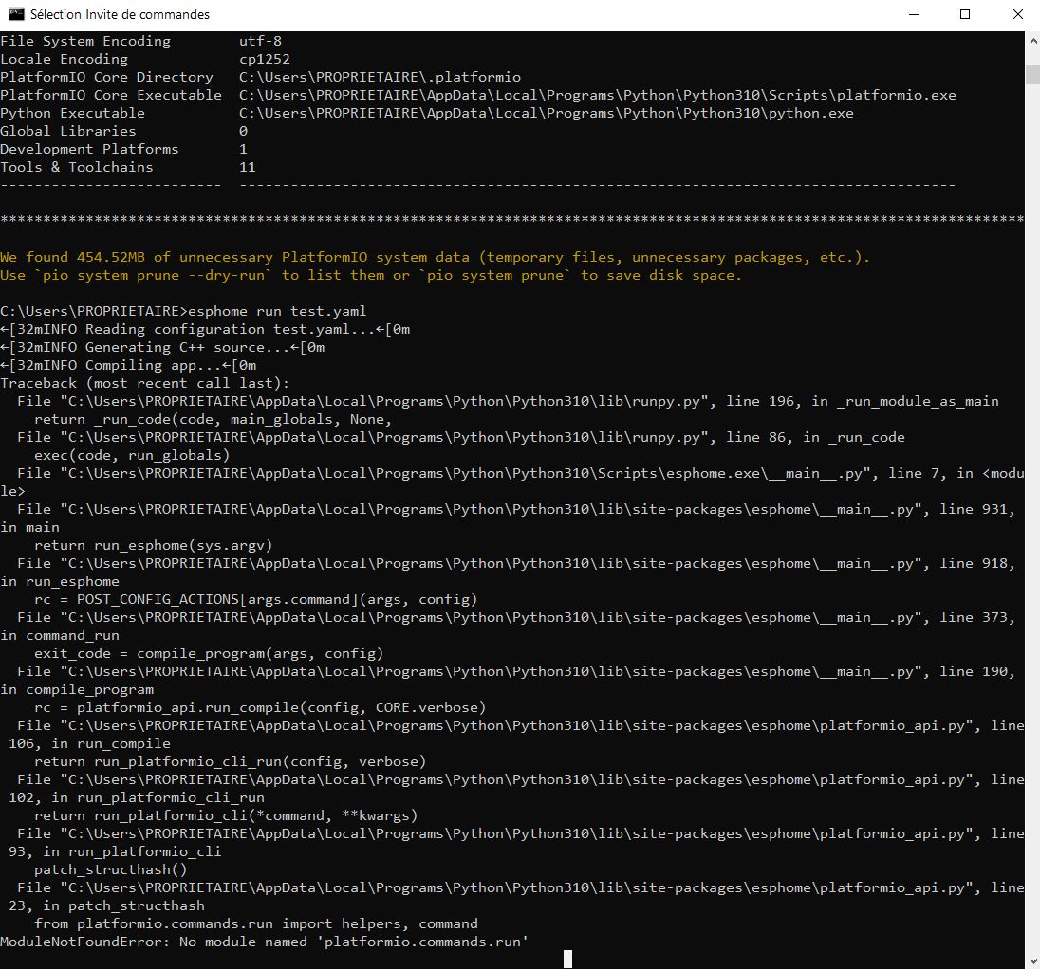Click the typed command "esphome run test.yaml"
Viewport: 1040px width, 969px height.
click(277, 312)
